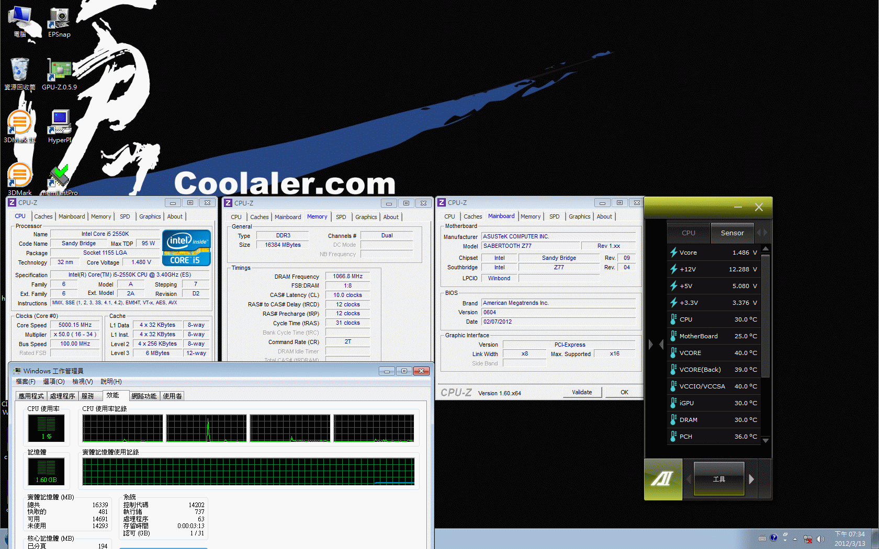Open SPD tab in middle CPU-Z window
Viewport: 879px width, 549px height.
pyautogui.click(x=341, y=217)
